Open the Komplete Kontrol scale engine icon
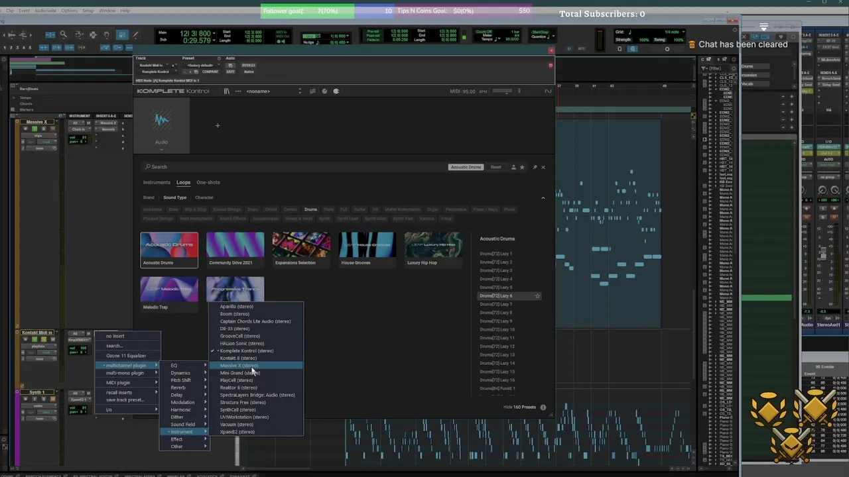The height and width of the screenshot is (477, 849). click(x=324, y=91)
